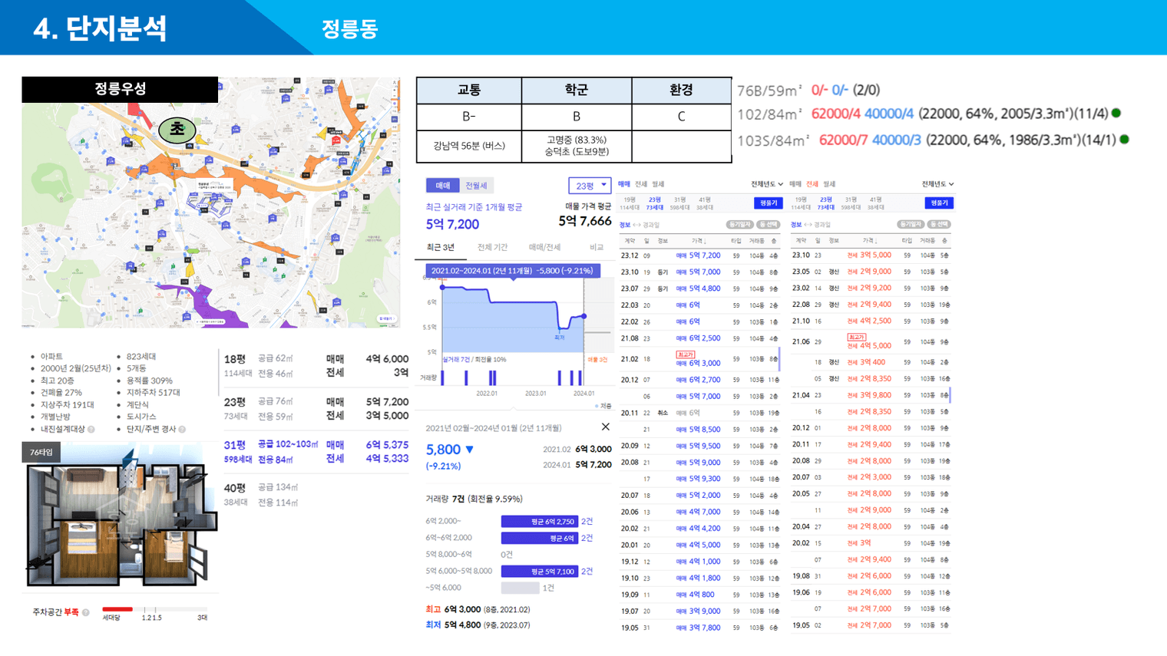
Task: Toggle 정보↔경과일 in 전세 table
Action: [811, 225]
